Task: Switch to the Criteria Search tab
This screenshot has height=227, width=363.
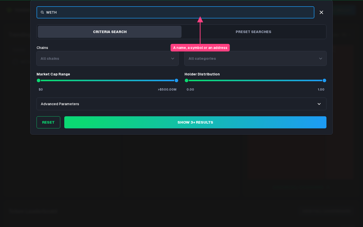Action: (x=110, y=32)
